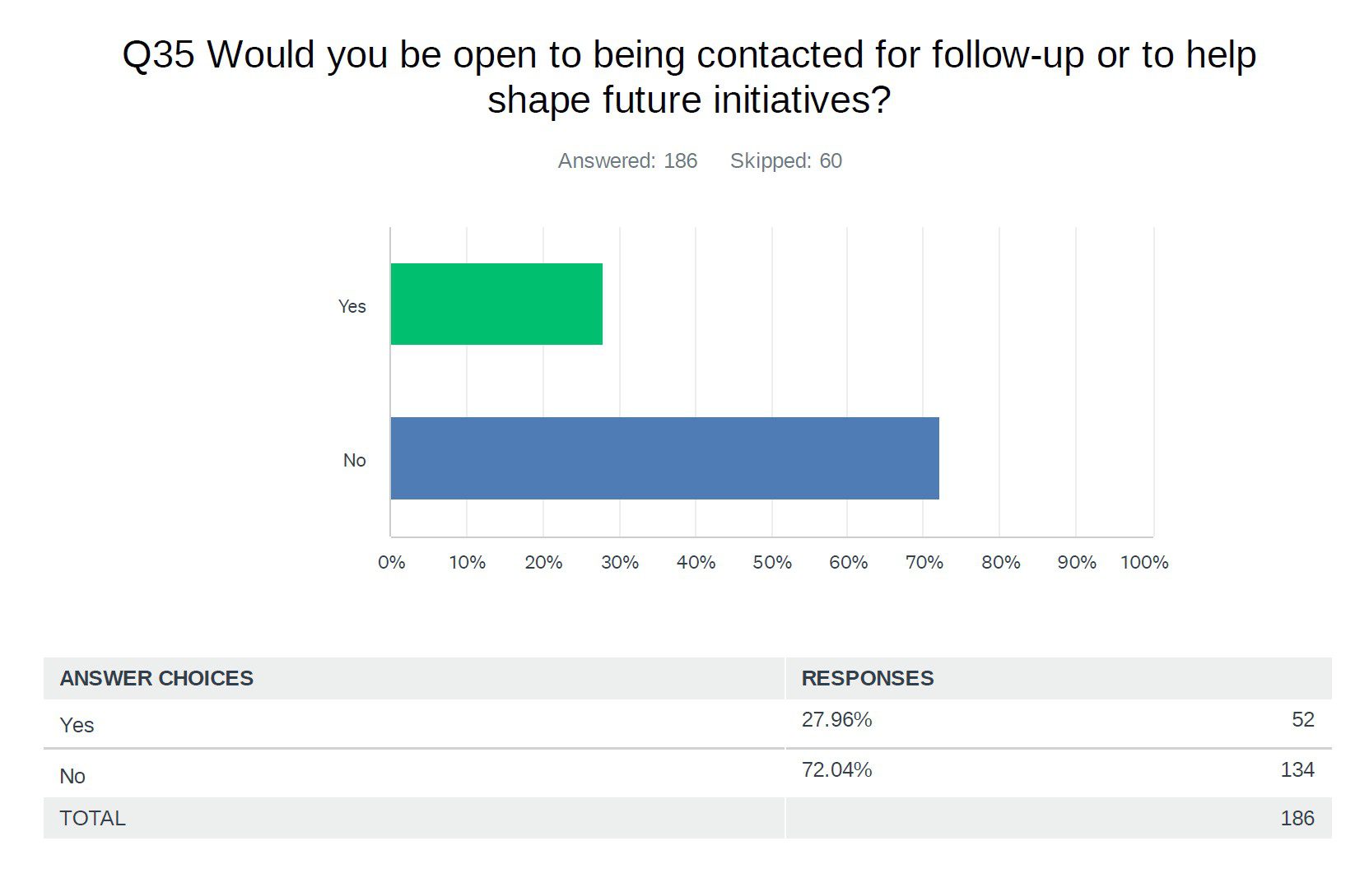Viewport: 1369px width, 878px height.
Task: Click the 70% axis tick label
Action: 924,562
